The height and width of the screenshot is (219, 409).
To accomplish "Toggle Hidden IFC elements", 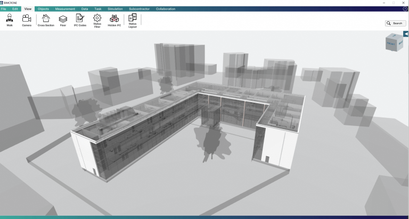I will 114,20.
